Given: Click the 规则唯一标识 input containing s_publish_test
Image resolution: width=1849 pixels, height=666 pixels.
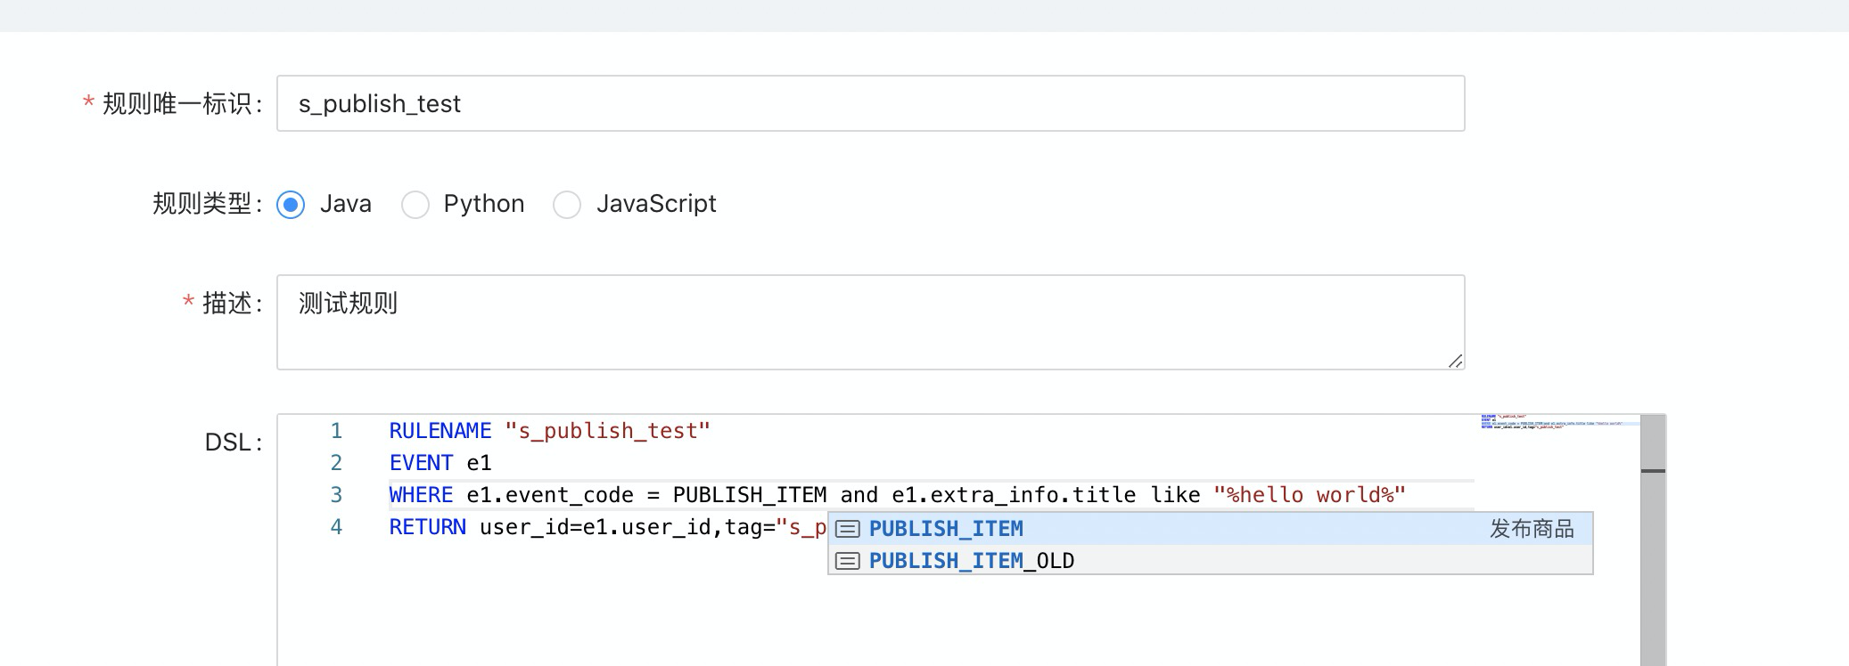Looking at the screenshot, I should pos(870,103).
